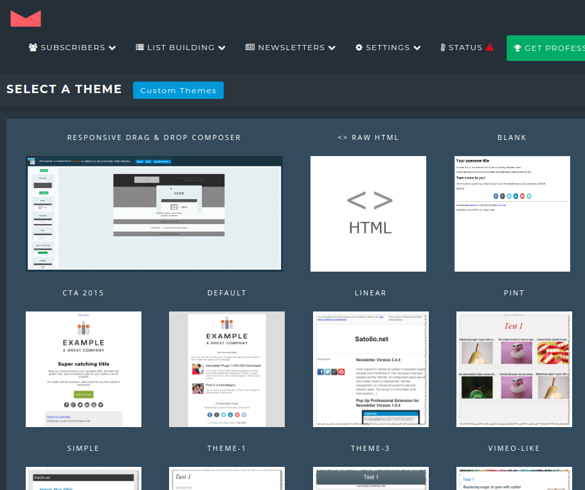The height and width of the screenshot is (490, 585).
Task: Click the 'PINT' theme label
Action: tap(514, 293)
